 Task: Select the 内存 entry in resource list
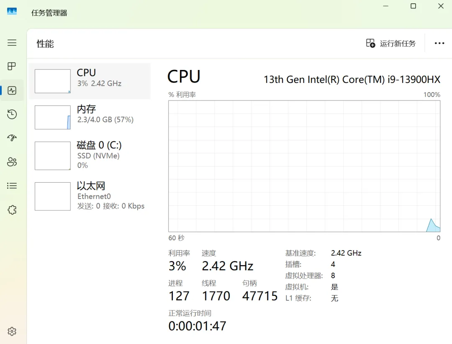[90, 117]
